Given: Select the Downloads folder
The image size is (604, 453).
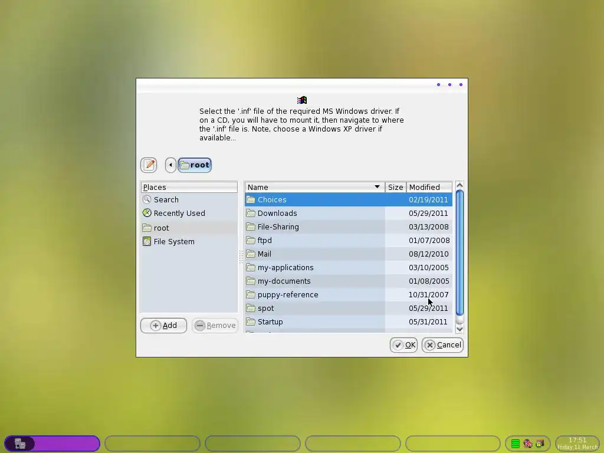Looking at the screenshot, I should 348,213.
